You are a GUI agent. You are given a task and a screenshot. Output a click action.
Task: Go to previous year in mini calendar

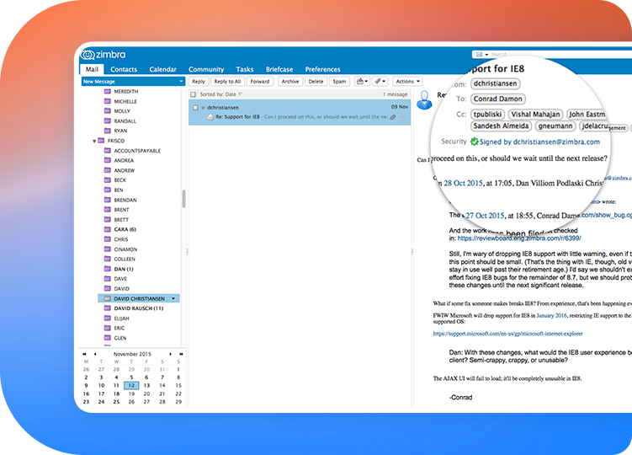(x=84, y=354)
